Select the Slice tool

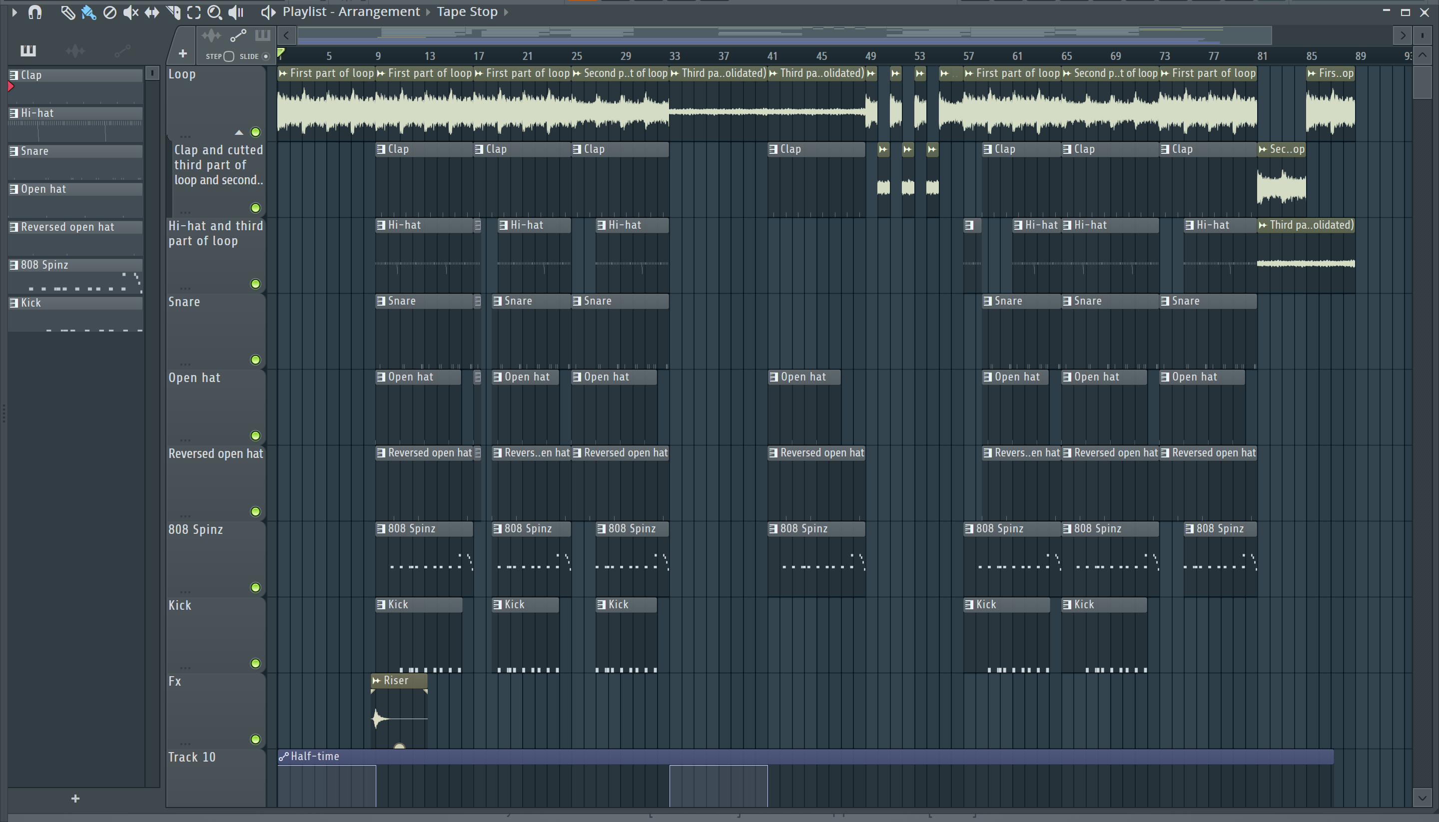pos(173,12)
